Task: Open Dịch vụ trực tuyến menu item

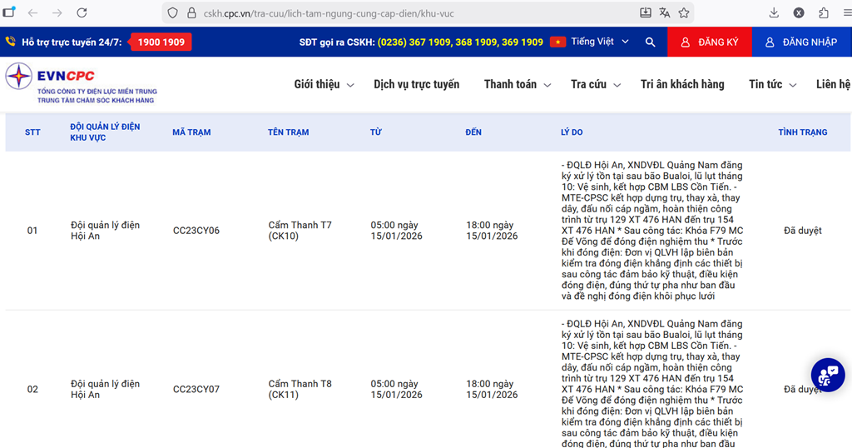Action: [x=416, y=84]
